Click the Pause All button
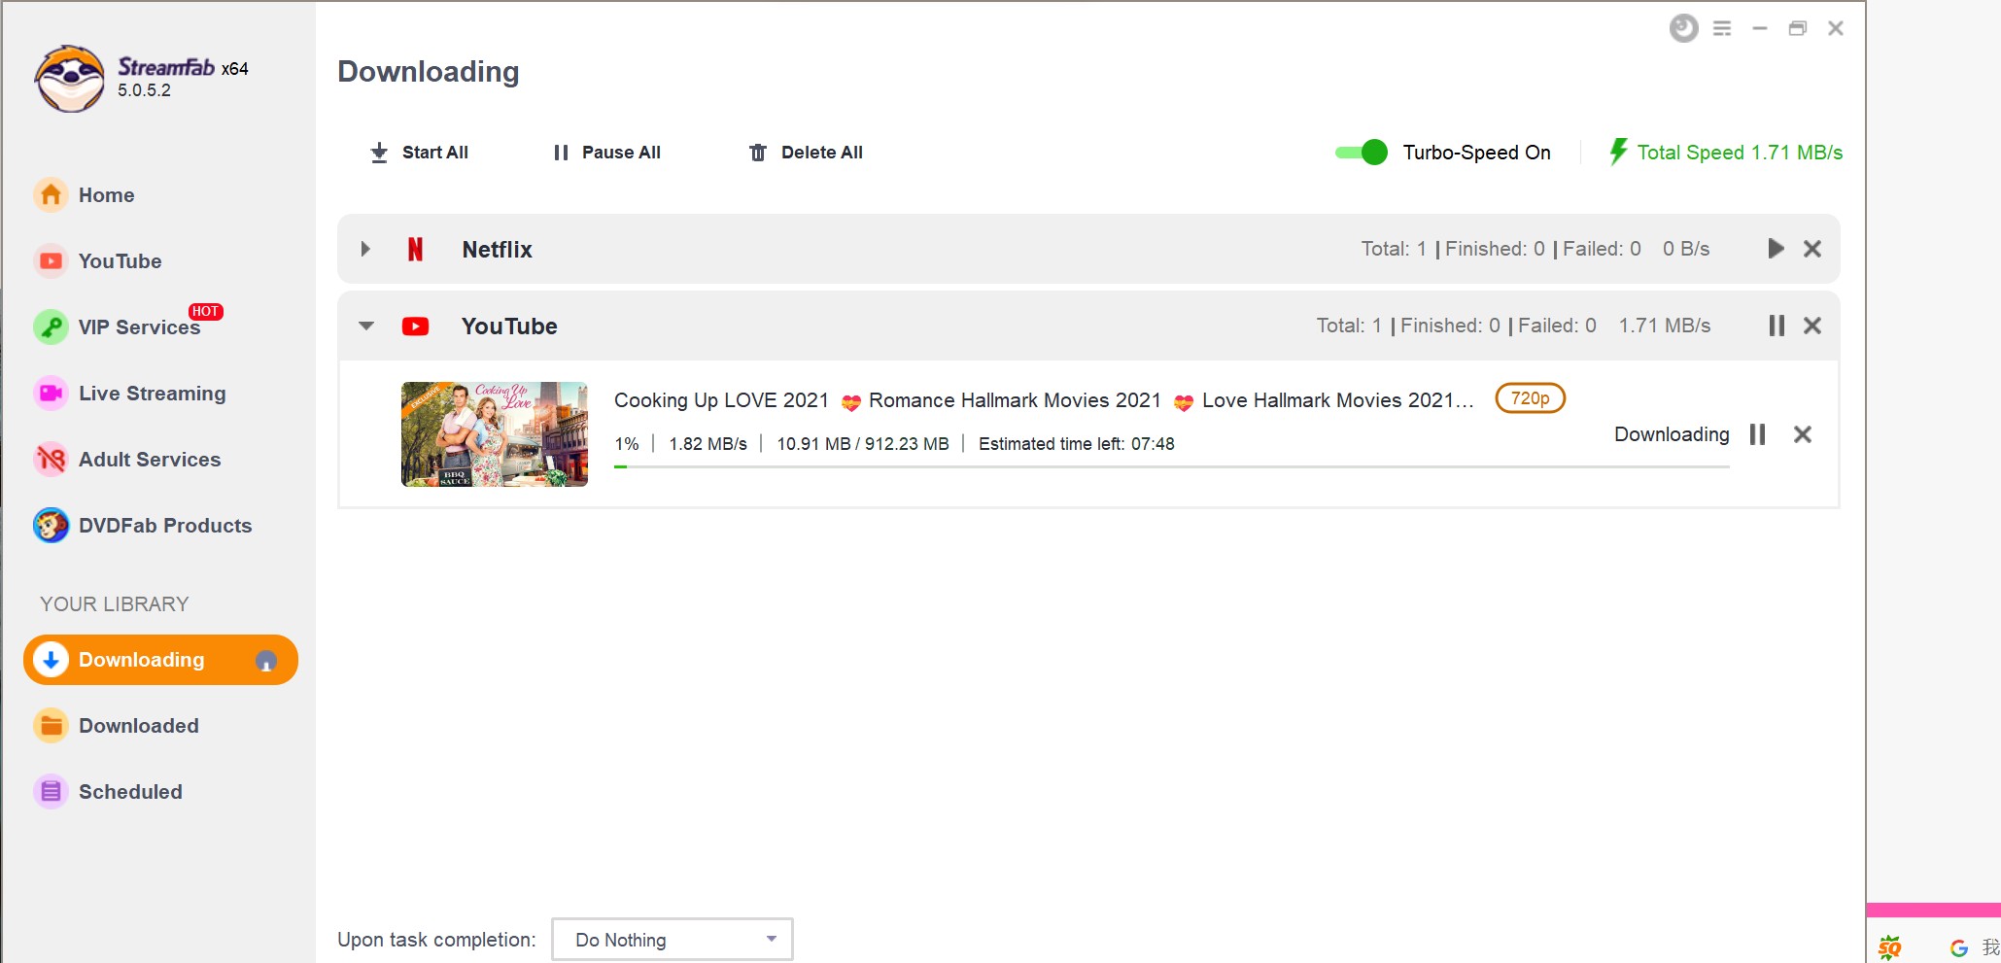This screenshot has width=2001, height=963. [607, 153]
